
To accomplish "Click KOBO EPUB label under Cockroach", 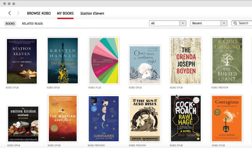I will coord(176,145).
